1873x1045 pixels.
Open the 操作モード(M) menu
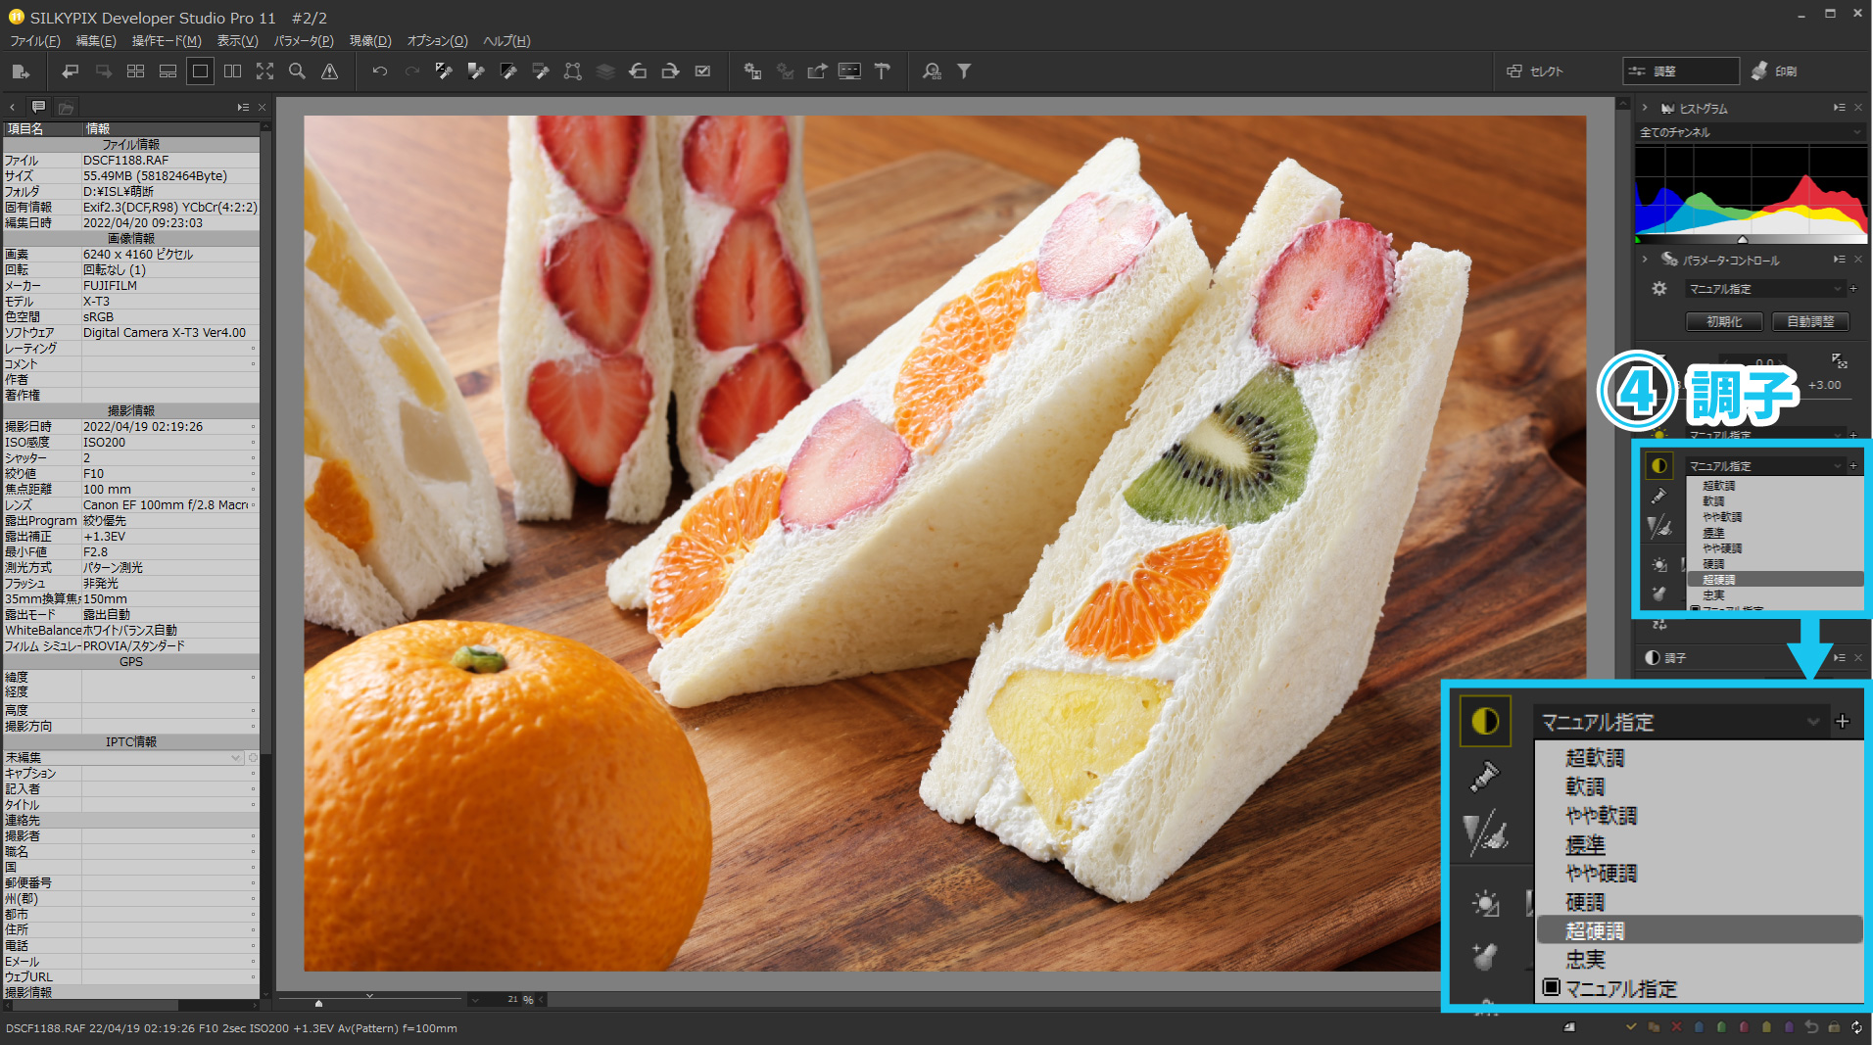(x=167, y=41)
